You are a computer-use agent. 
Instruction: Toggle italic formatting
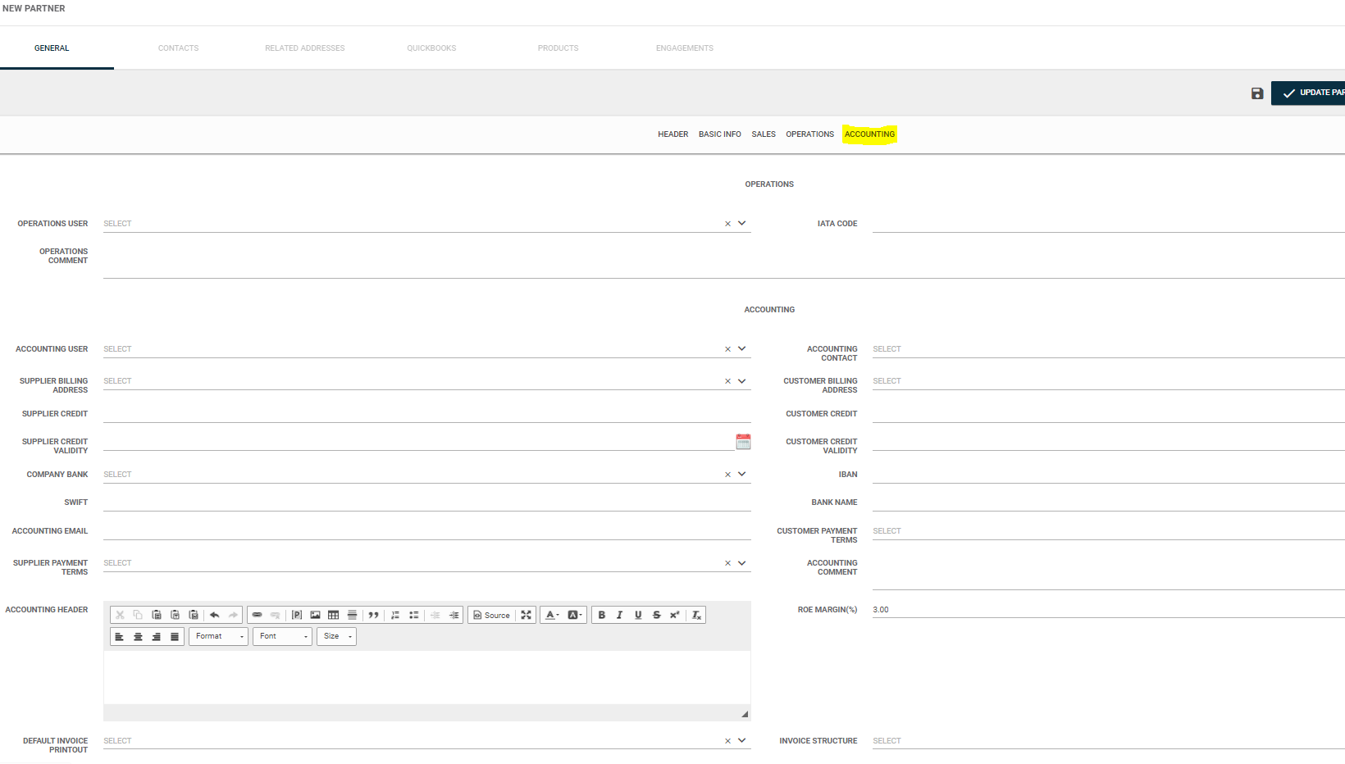pos(619,615)
